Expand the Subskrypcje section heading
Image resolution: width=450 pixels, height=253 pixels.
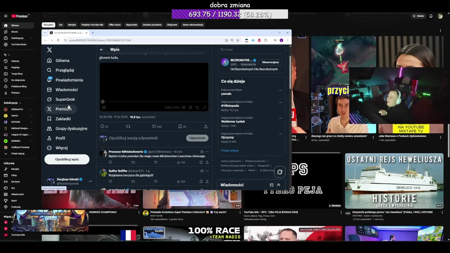coord(12,103)
